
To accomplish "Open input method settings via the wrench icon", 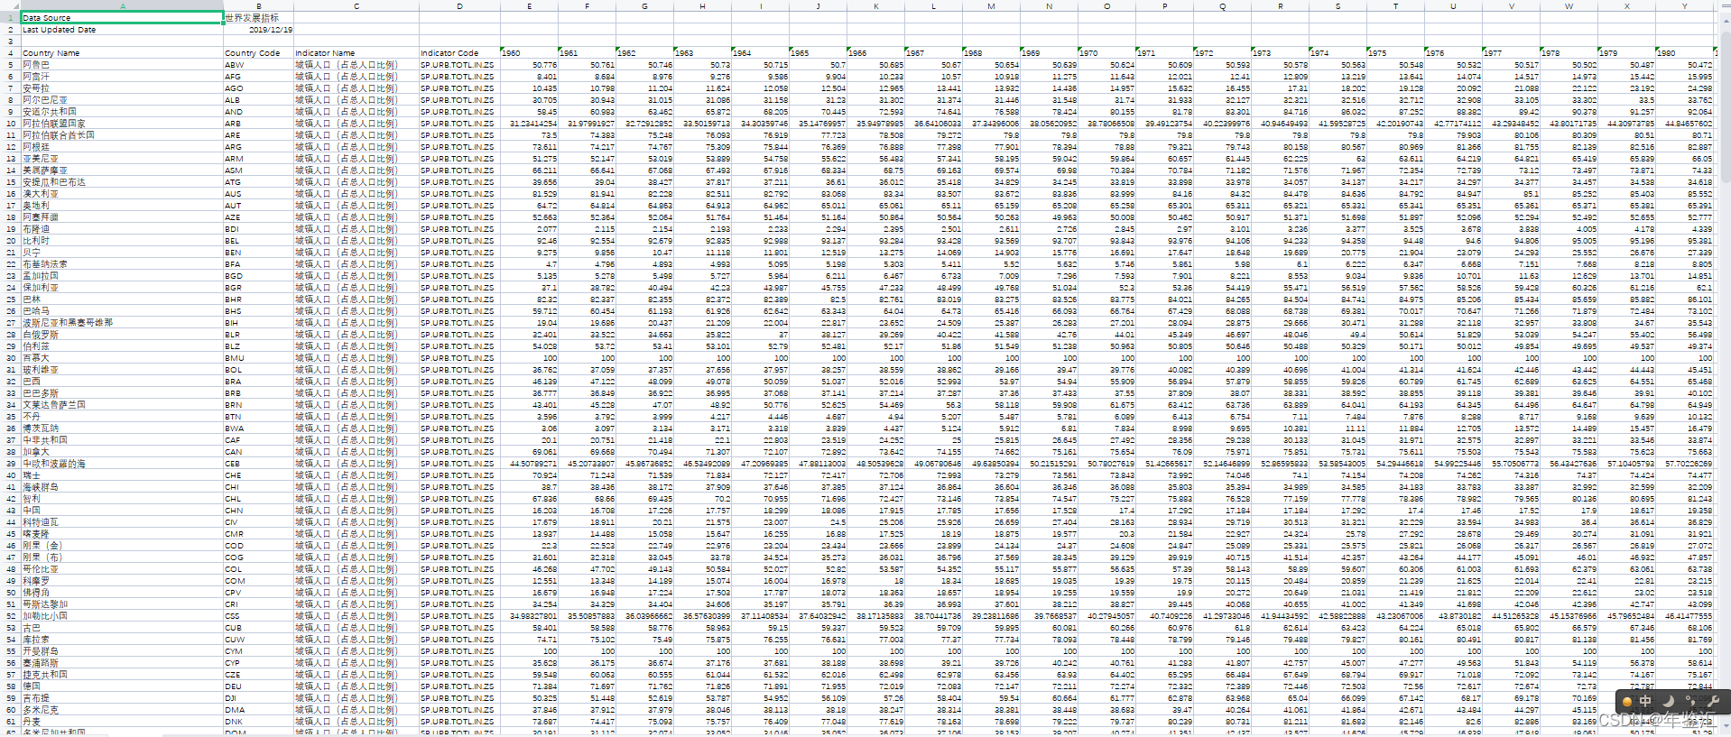I will [x=1712, y=701].
